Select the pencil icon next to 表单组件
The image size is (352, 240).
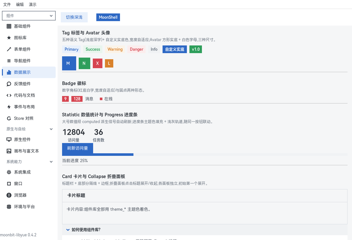[9, 49]
